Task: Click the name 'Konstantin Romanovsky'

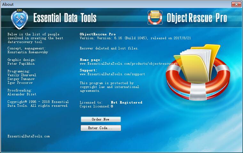Action: pyautogui.click(x=28, y=52)
